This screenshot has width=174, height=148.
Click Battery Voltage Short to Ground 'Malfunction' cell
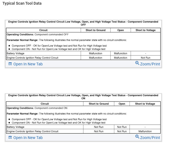[96, 53]
